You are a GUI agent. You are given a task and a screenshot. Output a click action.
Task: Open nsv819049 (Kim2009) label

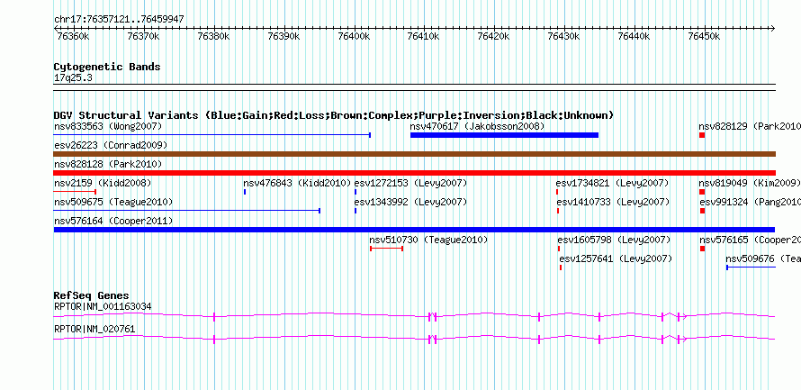click(x=750, y=183)
